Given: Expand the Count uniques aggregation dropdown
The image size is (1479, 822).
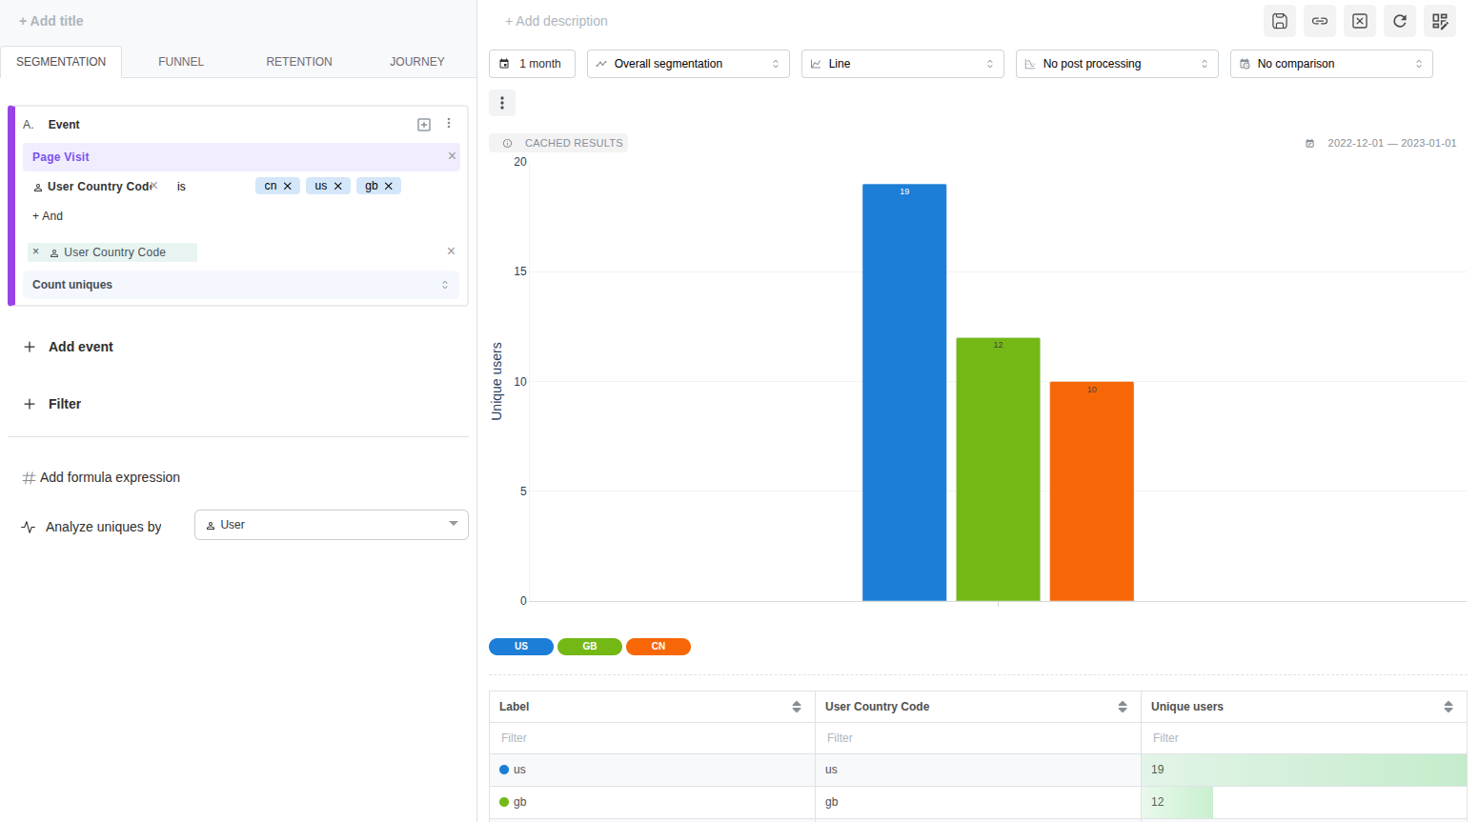Looking at the screenshot, I should [240, 285].
